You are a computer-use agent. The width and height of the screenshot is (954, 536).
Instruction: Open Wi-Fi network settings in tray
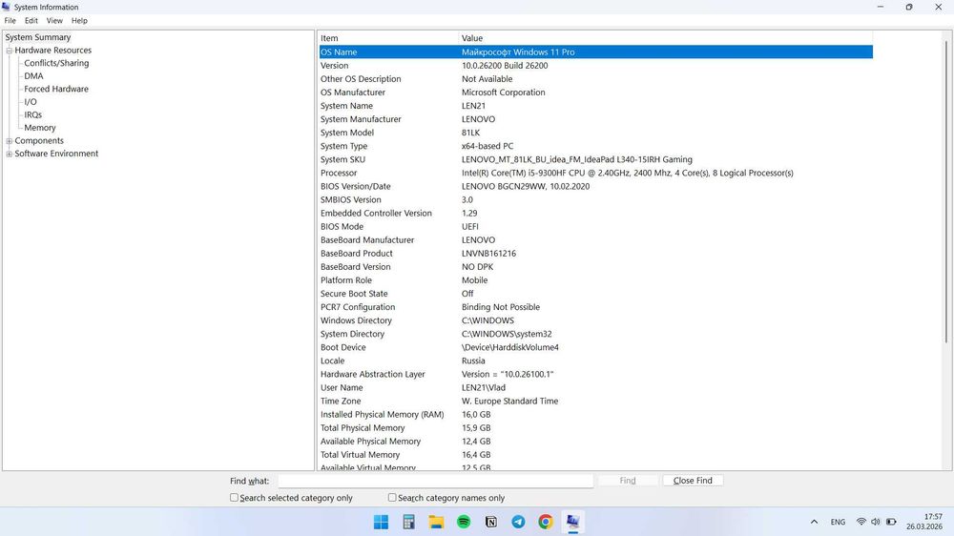point(861,522)
